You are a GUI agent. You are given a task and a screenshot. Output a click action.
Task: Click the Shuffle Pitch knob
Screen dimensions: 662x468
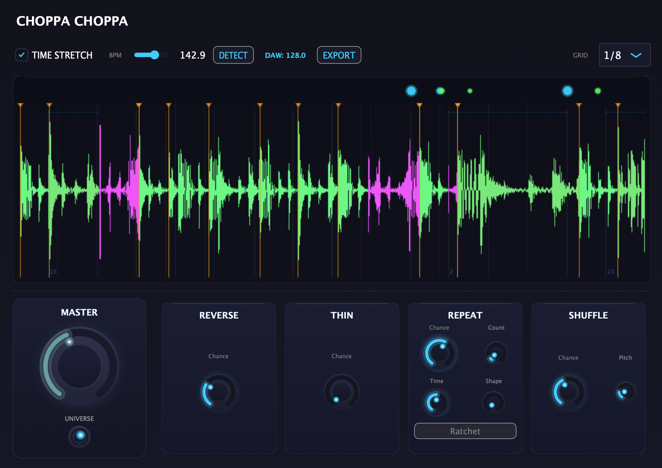click(x=625, y=392)
